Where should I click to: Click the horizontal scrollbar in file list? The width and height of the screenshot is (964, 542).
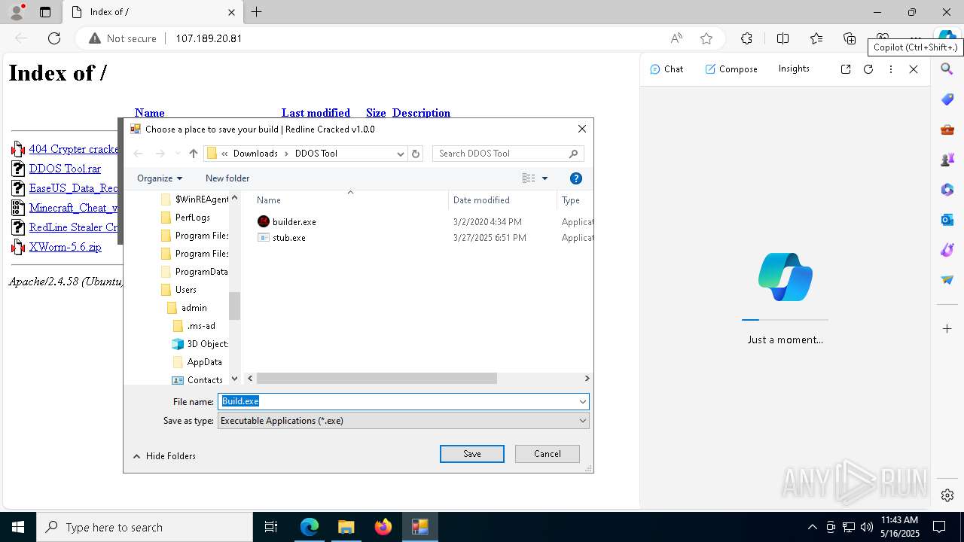click(377, 379)
